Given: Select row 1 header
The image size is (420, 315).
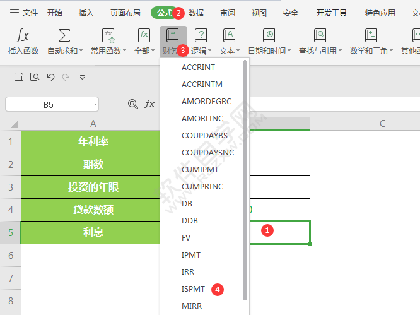Looking at the screenshot, I should tap(11, 141).
